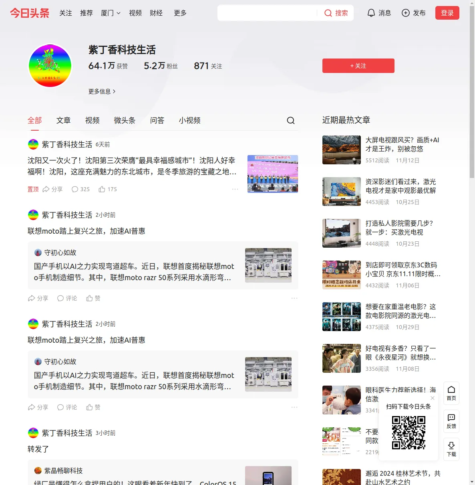Open the 激光电视 living room thumbnail
The height and width of the screenshot is (485, 475).
click(x=342, y=192)
